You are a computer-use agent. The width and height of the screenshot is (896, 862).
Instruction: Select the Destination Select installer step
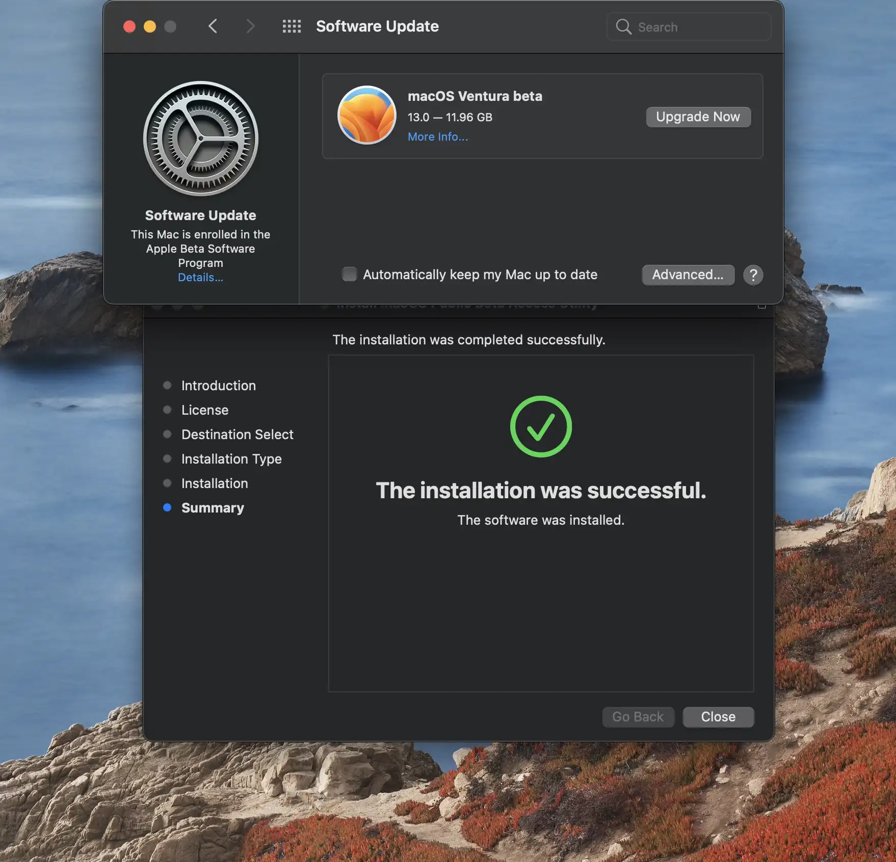point(238,435)
